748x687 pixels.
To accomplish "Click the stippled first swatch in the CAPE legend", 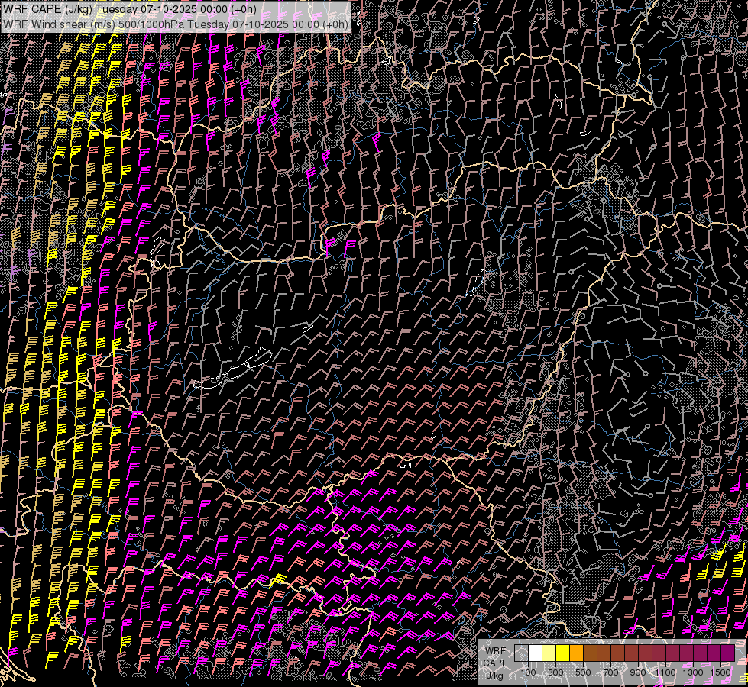I will pyautogui.click(x=521, y=653).
